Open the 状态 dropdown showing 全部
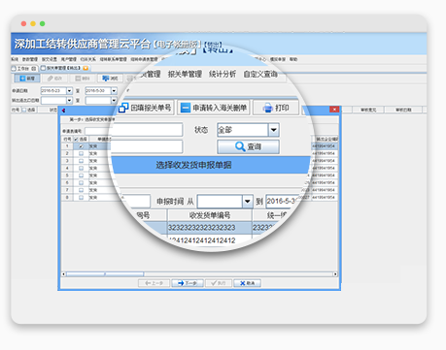Screen dimensions: 446x350 pos(274,130)
